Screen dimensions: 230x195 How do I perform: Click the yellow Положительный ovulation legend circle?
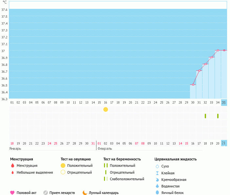pos(63,166)
